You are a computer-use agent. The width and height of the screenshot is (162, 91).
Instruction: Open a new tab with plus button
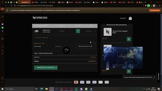145,2
